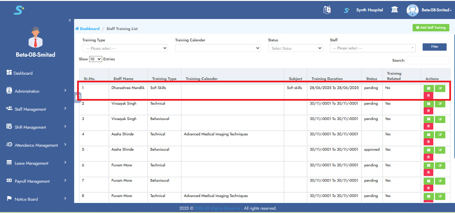Open Leave Management sidebar menu
The height and width of the screenshot is (213, 455).
point(36,163)
